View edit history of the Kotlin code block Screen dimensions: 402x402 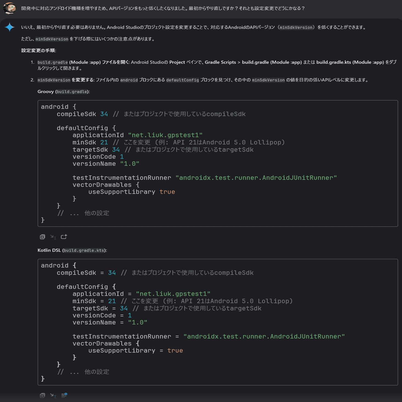(64, 395)
